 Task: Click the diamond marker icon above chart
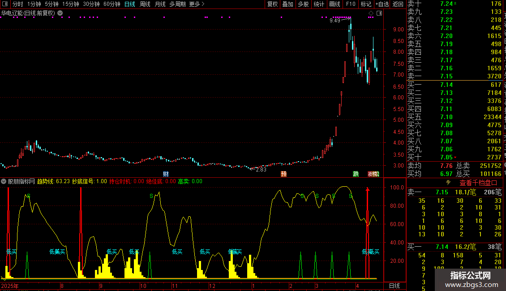[371, 13]
